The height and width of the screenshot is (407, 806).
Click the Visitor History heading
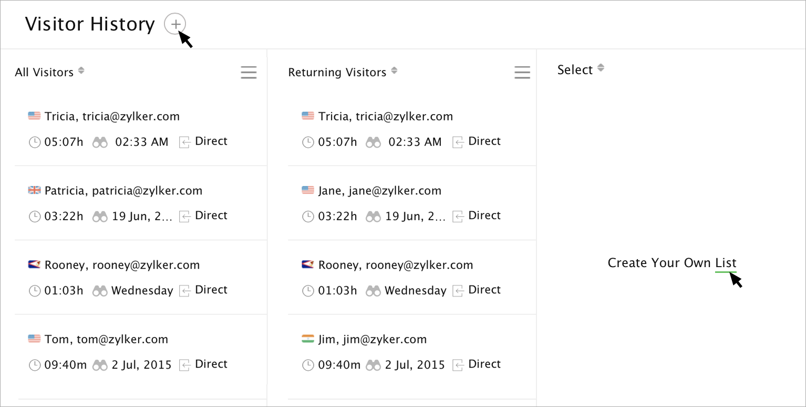(x=90, y=24)
